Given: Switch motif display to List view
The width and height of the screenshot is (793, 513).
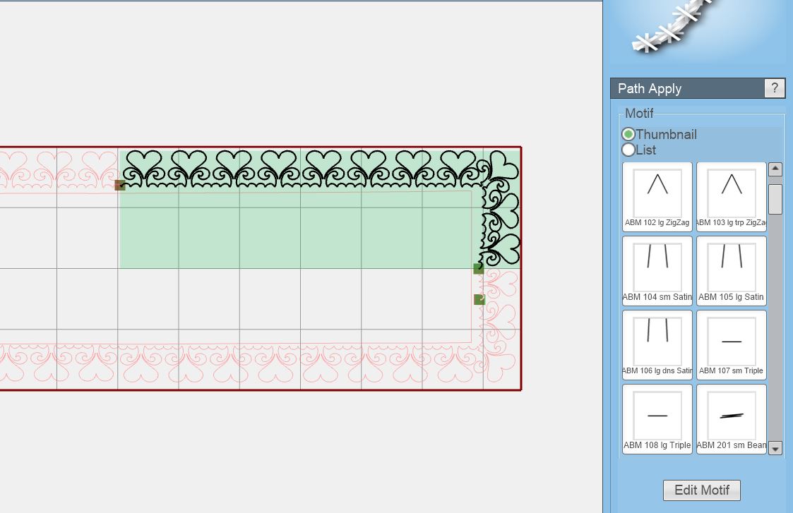Looking at the screenshot, I should click(628, 150).
